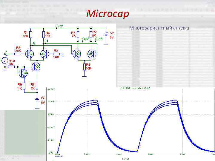Select resistor R10 symbol near pulse source
Image resolution: width=215 pixels, height=161 pixels.
click(x=11, y=67)
